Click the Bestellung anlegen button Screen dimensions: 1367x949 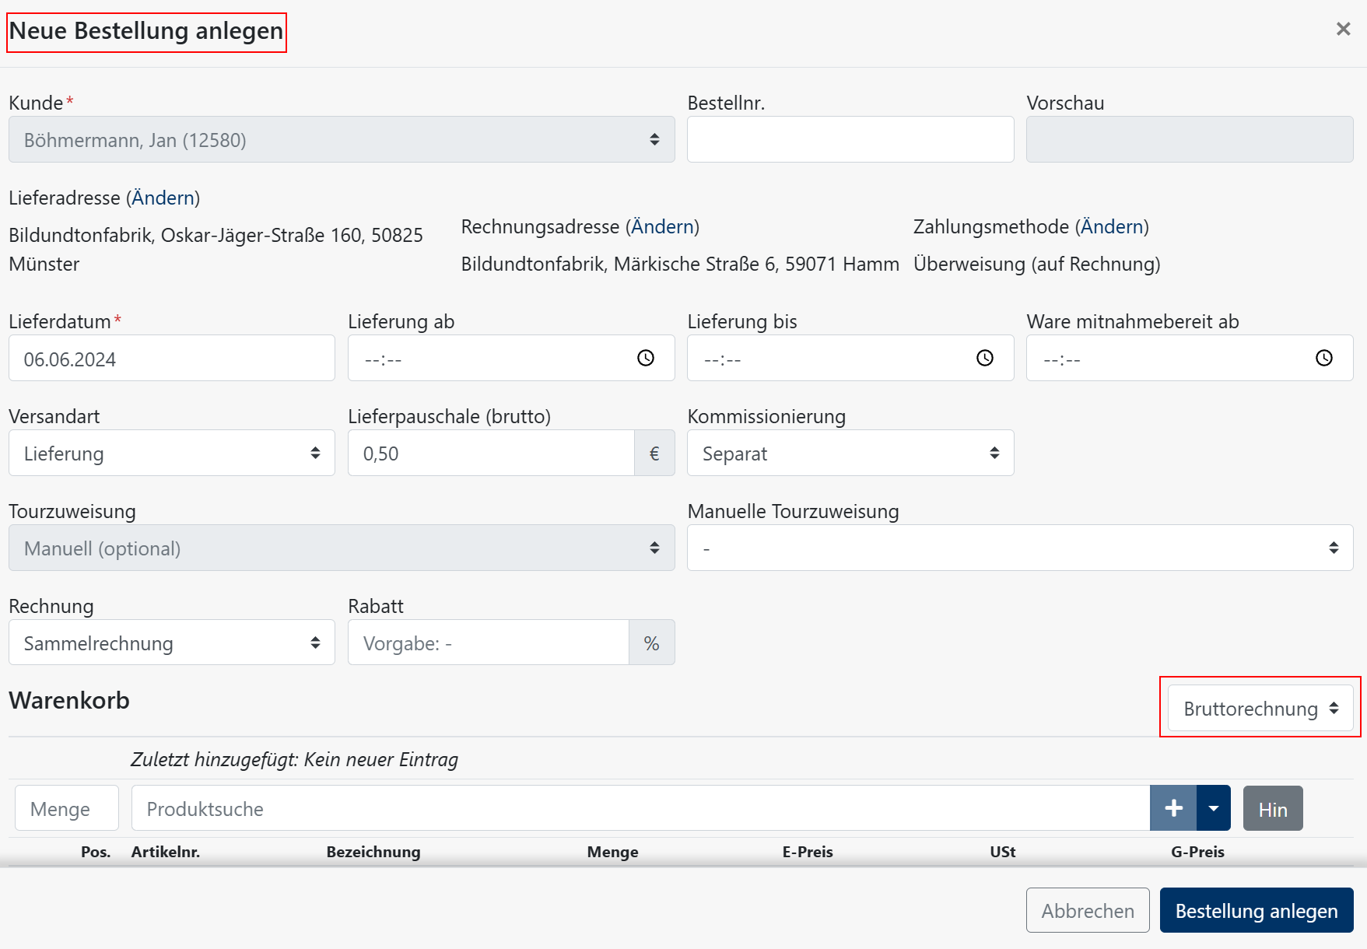[1257, 910]
